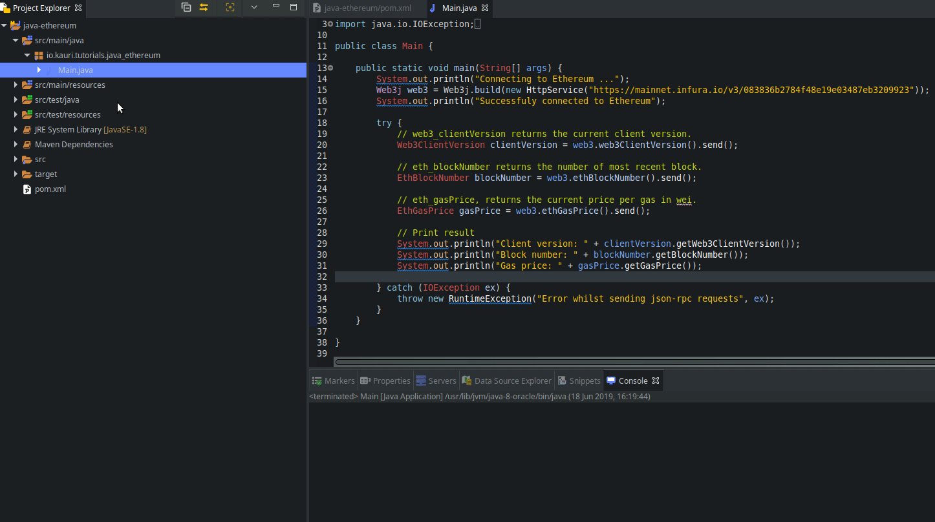The image size is (935, 522).
Task: Expand the JRE System Library node
Action: pyautogui.click(x=16, y=130)
